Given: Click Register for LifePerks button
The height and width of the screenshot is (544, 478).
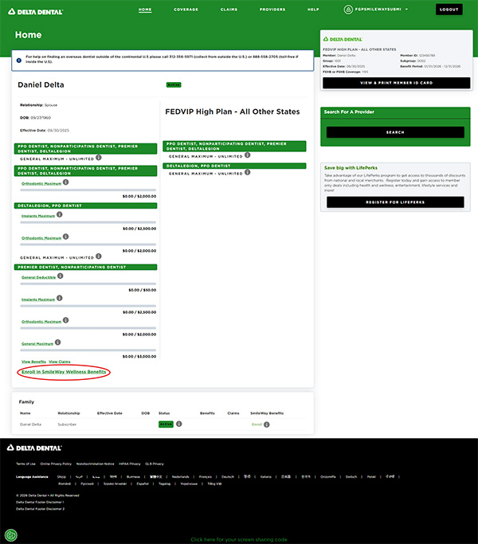Looking at the screenshot, I should point(395,202).
